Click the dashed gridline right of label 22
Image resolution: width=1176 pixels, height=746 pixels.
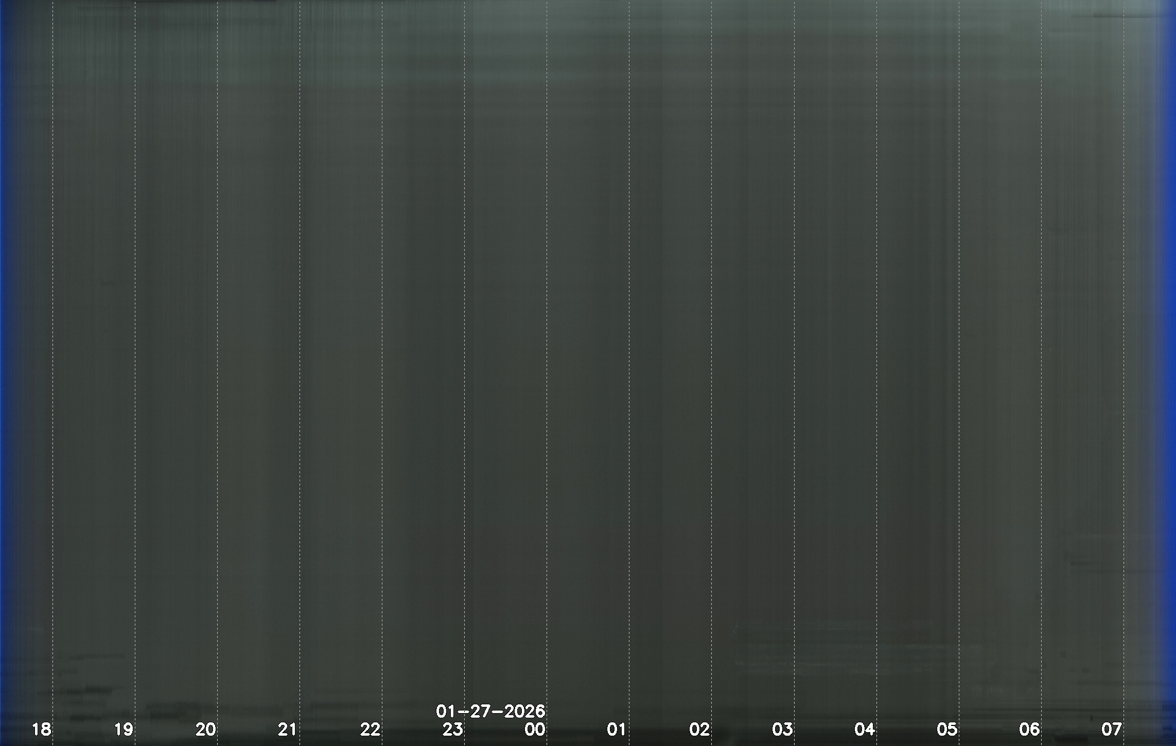click(382, 360)
